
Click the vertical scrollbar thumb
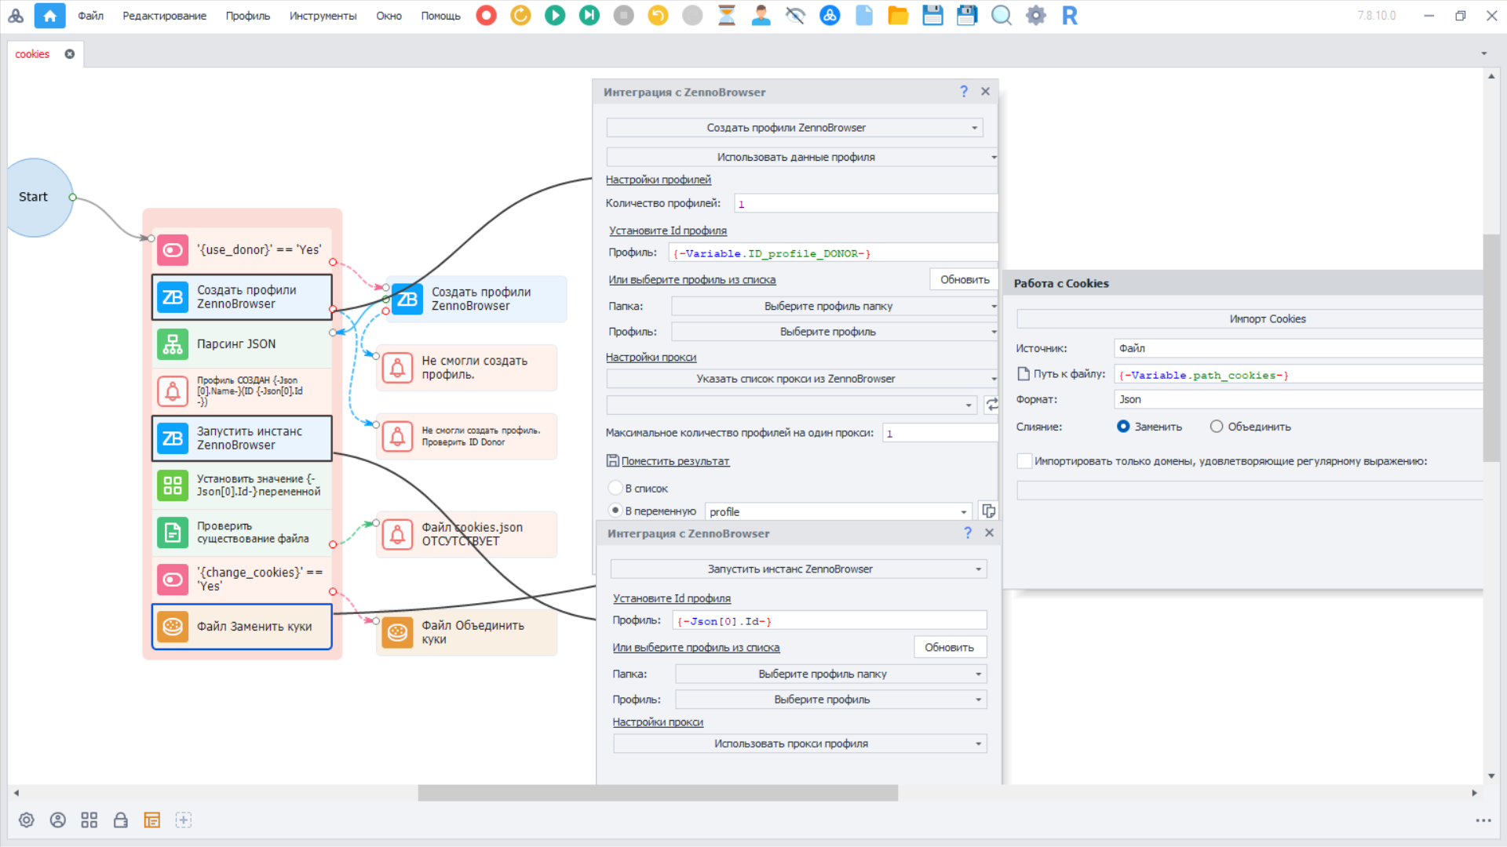(1491, 347)
